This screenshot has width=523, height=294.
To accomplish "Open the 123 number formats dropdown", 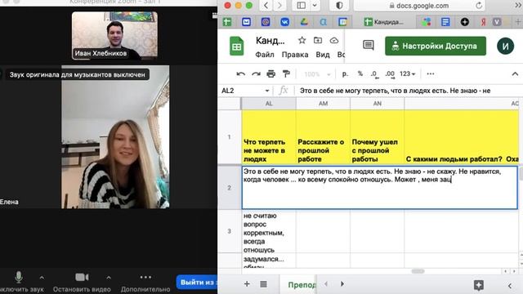I will [x=407, y=74].
